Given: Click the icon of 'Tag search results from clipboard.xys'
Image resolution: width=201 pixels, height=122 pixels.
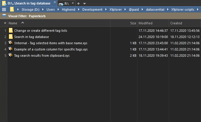Looking at the screenshot, I should pos(11,56).
